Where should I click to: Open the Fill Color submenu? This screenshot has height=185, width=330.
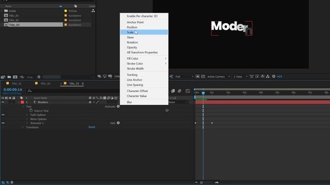point(144,59)
